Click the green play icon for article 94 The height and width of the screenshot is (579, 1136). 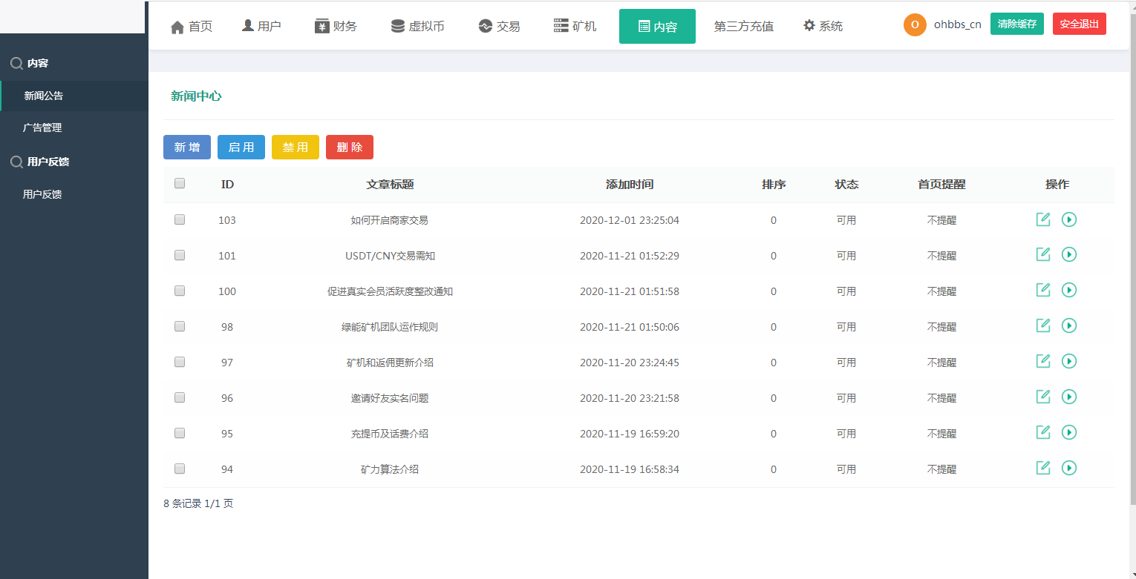click(1069, 468)
